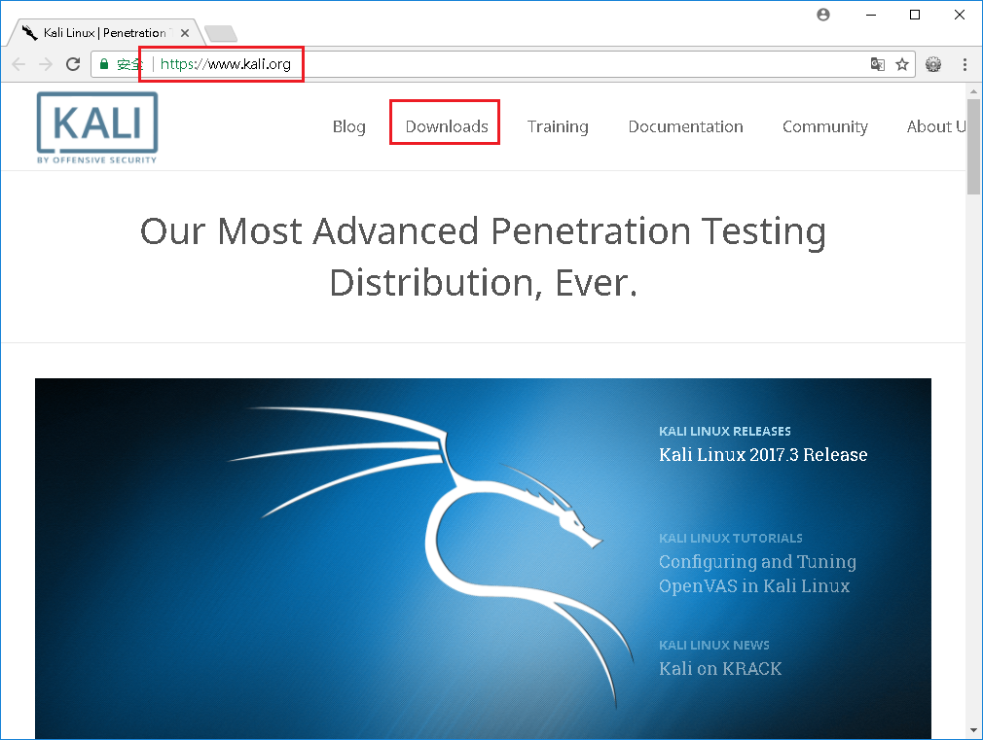The height and width of the screenshot is (740, 983).
Task: Click the extensions globe icon in toolbar
Action: click(933, 64)
